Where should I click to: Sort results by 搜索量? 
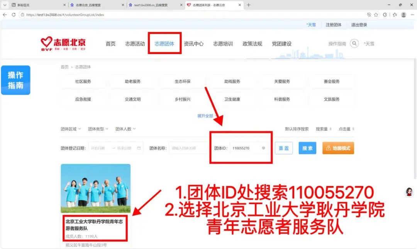click(324, 129)
